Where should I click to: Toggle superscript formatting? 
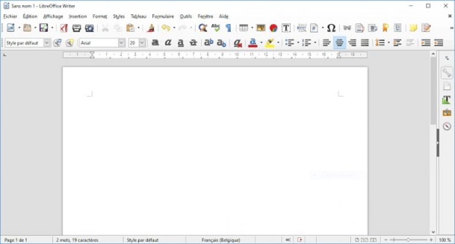[208, 43]
